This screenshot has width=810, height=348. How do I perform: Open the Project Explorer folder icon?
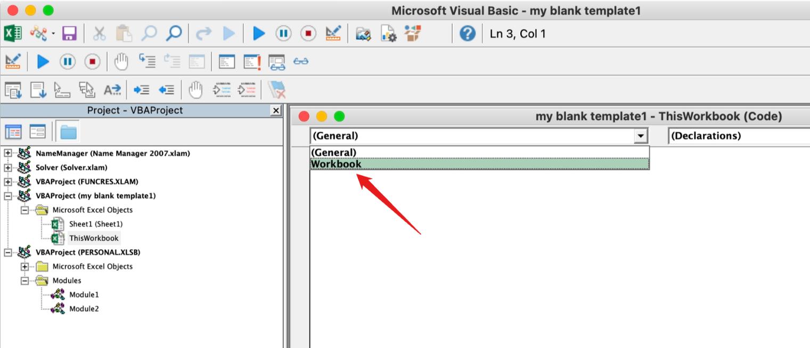pyautogui.click(x=363, y=34)
